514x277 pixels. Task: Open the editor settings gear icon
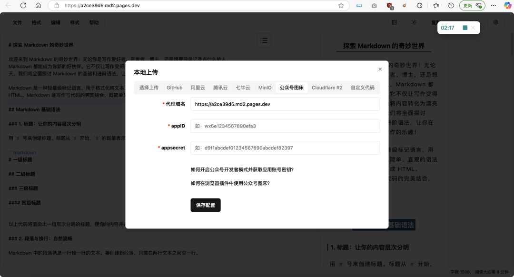pos(495,22)
